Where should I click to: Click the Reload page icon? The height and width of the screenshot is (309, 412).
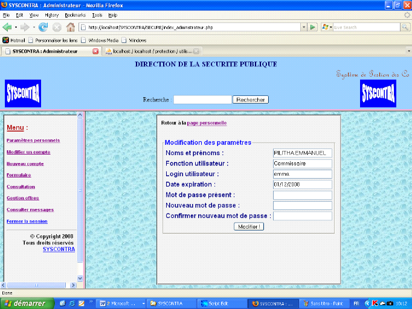tap(43, 27)
